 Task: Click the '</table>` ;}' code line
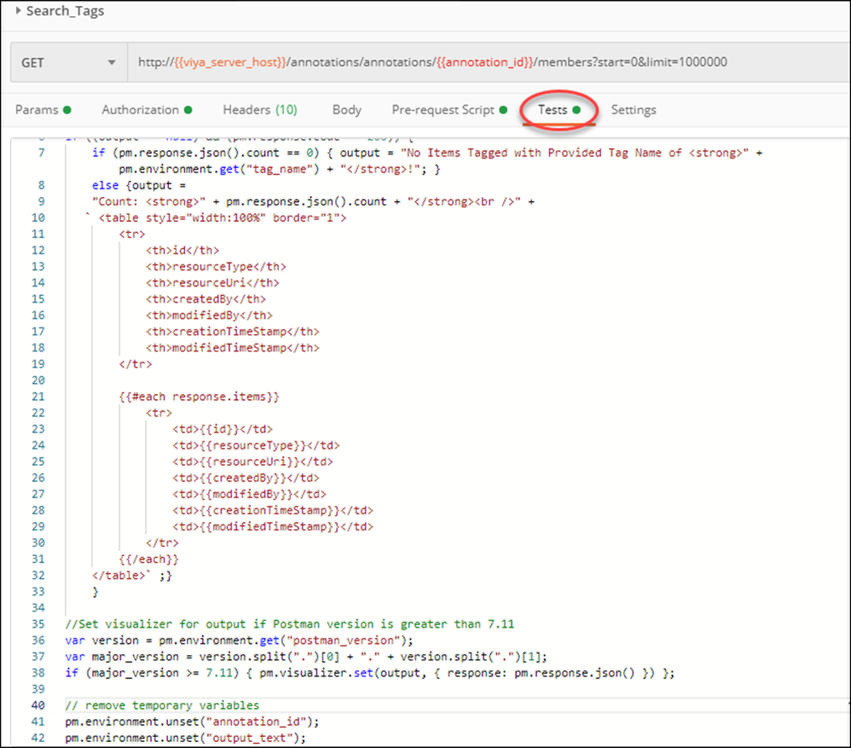[x=132, y=576]
